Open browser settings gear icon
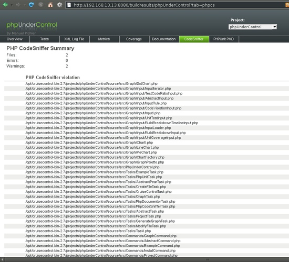Screen dimensions: 289x262 pyautogui.click(x=59, y=5)
